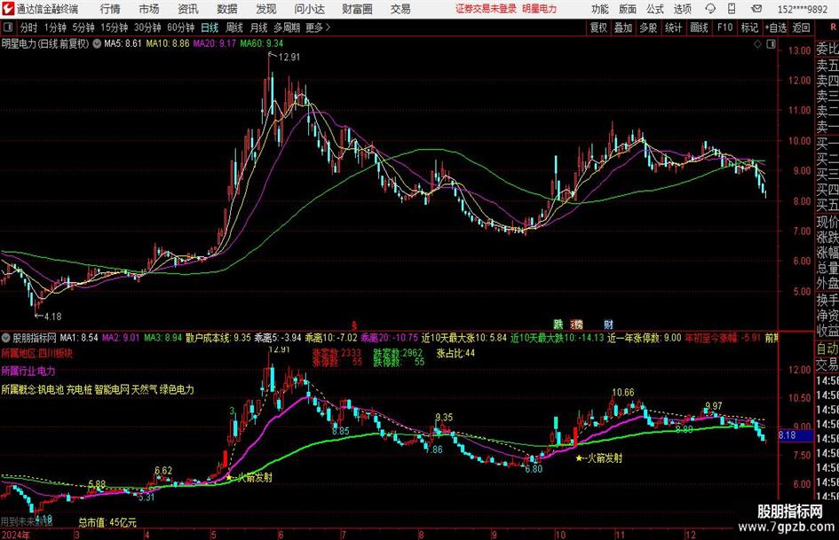Click the 返回 back button
This screenshot has width=839, height=540.
801,27
